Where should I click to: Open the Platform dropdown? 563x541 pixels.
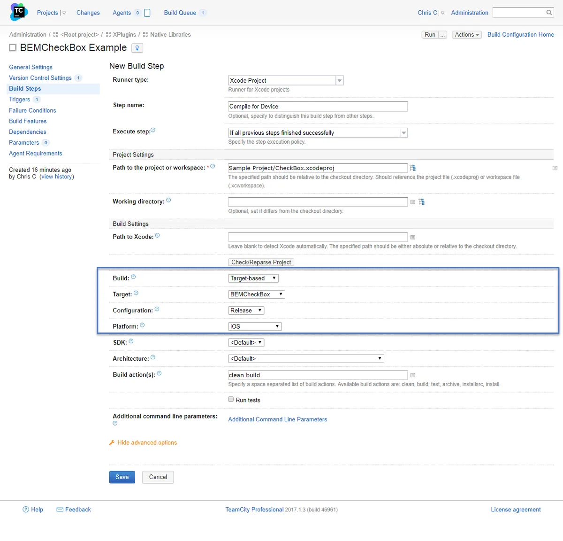click(x=255, y=326)
